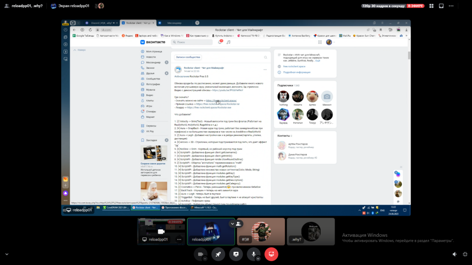Click 'Экран reloadpp01' header label
The height and width of the screenshot is (265, 472).
(74, 6)
